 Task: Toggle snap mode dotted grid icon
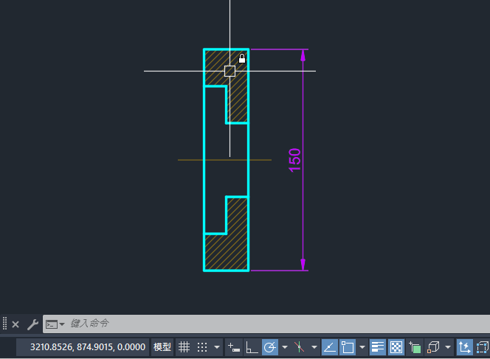click(202, 347)
